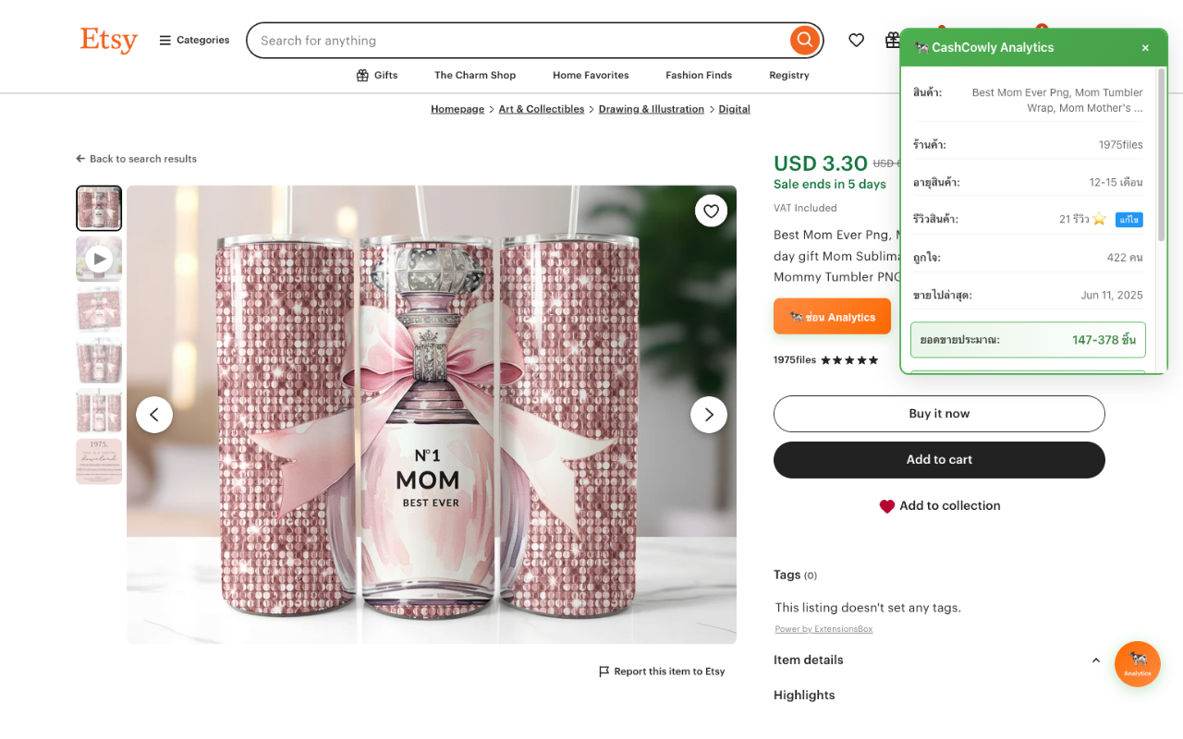1183x739 pixels.
Task: Click floating cow Analytics round button
Action: coord(1137,663)
